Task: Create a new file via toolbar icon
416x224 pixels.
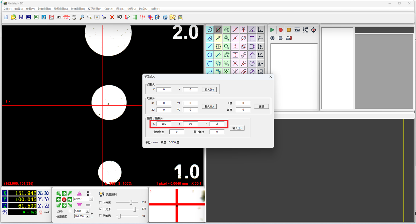Action: point(6,17)
